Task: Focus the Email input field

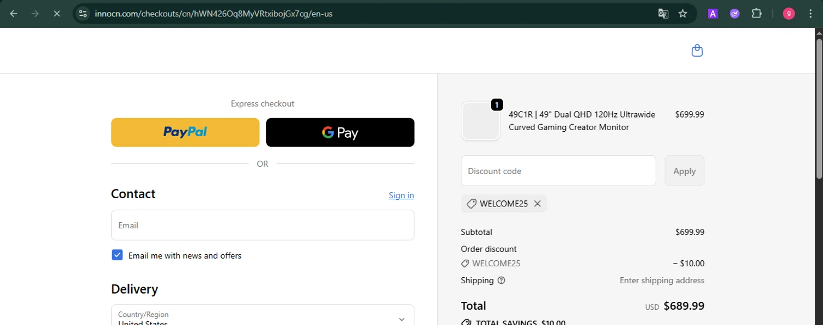Action: pos(263,225)
